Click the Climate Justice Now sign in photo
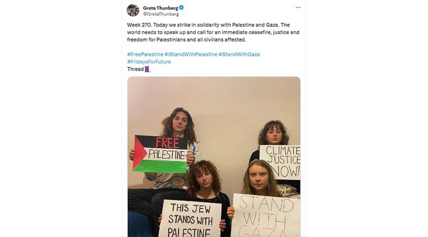 280,162
